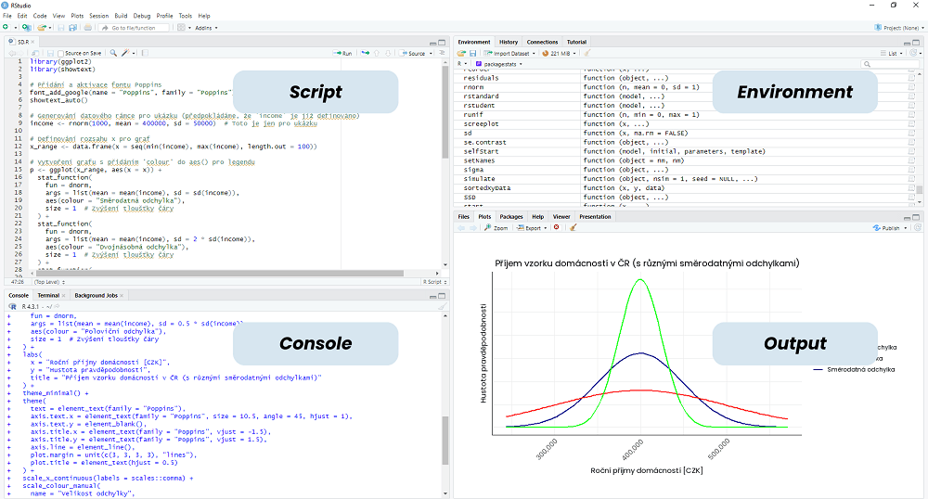This screenshot has width=928, height=499.
Task: Open an existing file with the folder icon
Action: click(x=42, y=27)
